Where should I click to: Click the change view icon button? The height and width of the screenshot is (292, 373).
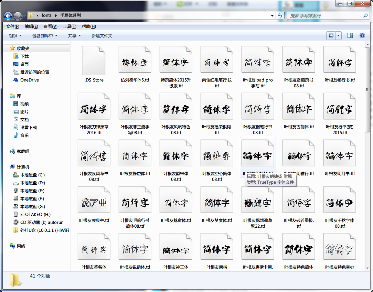click(x=331, y=36)
